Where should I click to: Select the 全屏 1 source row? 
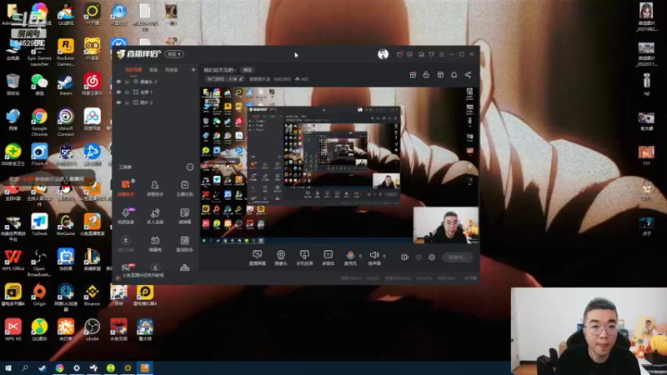156,92
